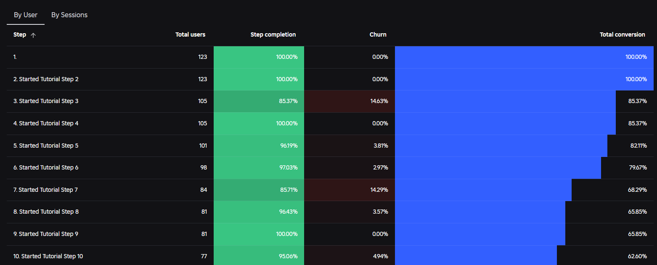Switch to the By Sessions tab
The width and height of the screenshot is (657, 265).
(69, 15)
